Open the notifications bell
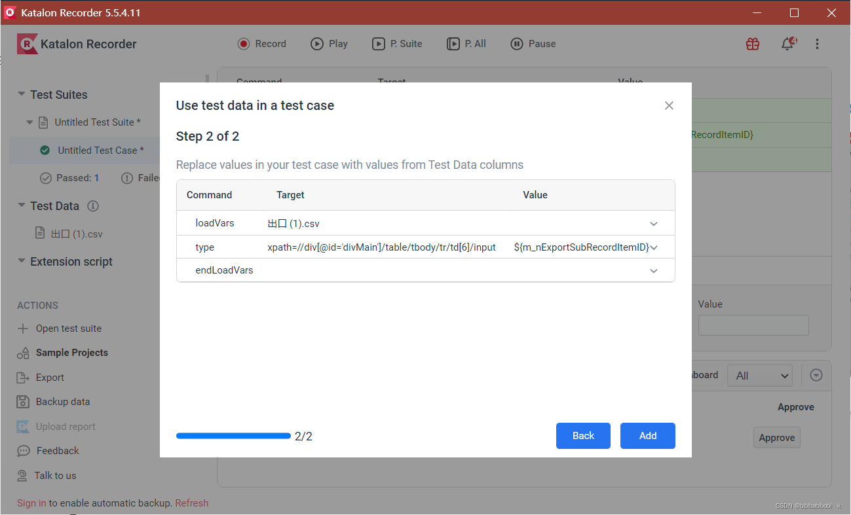This screenshot has width=851, height=515. pyautogui.click(x=788, y=44)
